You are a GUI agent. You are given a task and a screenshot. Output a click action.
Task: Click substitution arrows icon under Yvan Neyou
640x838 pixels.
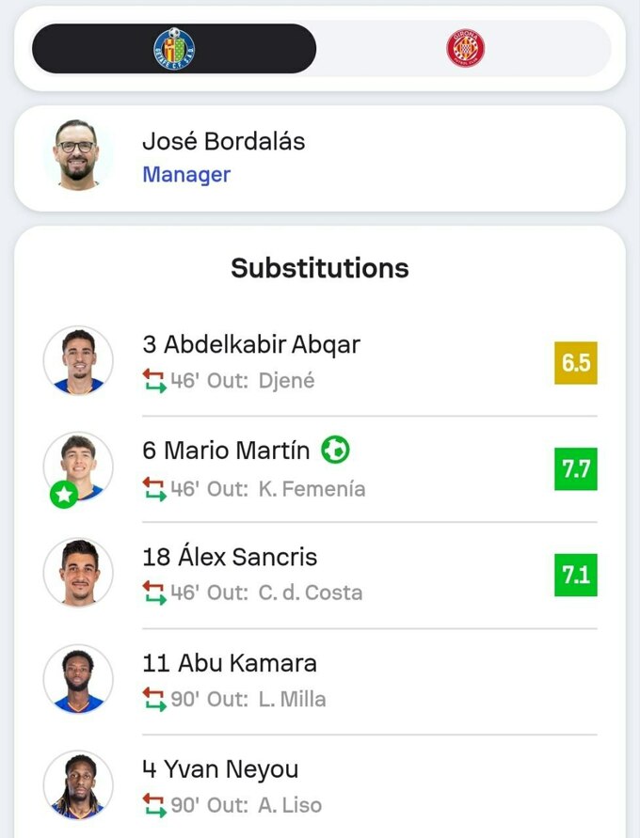(x=153, y=806)
